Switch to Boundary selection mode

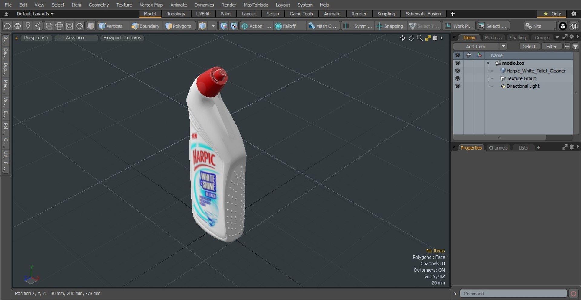pyautogui.click(x=146, y=26)
